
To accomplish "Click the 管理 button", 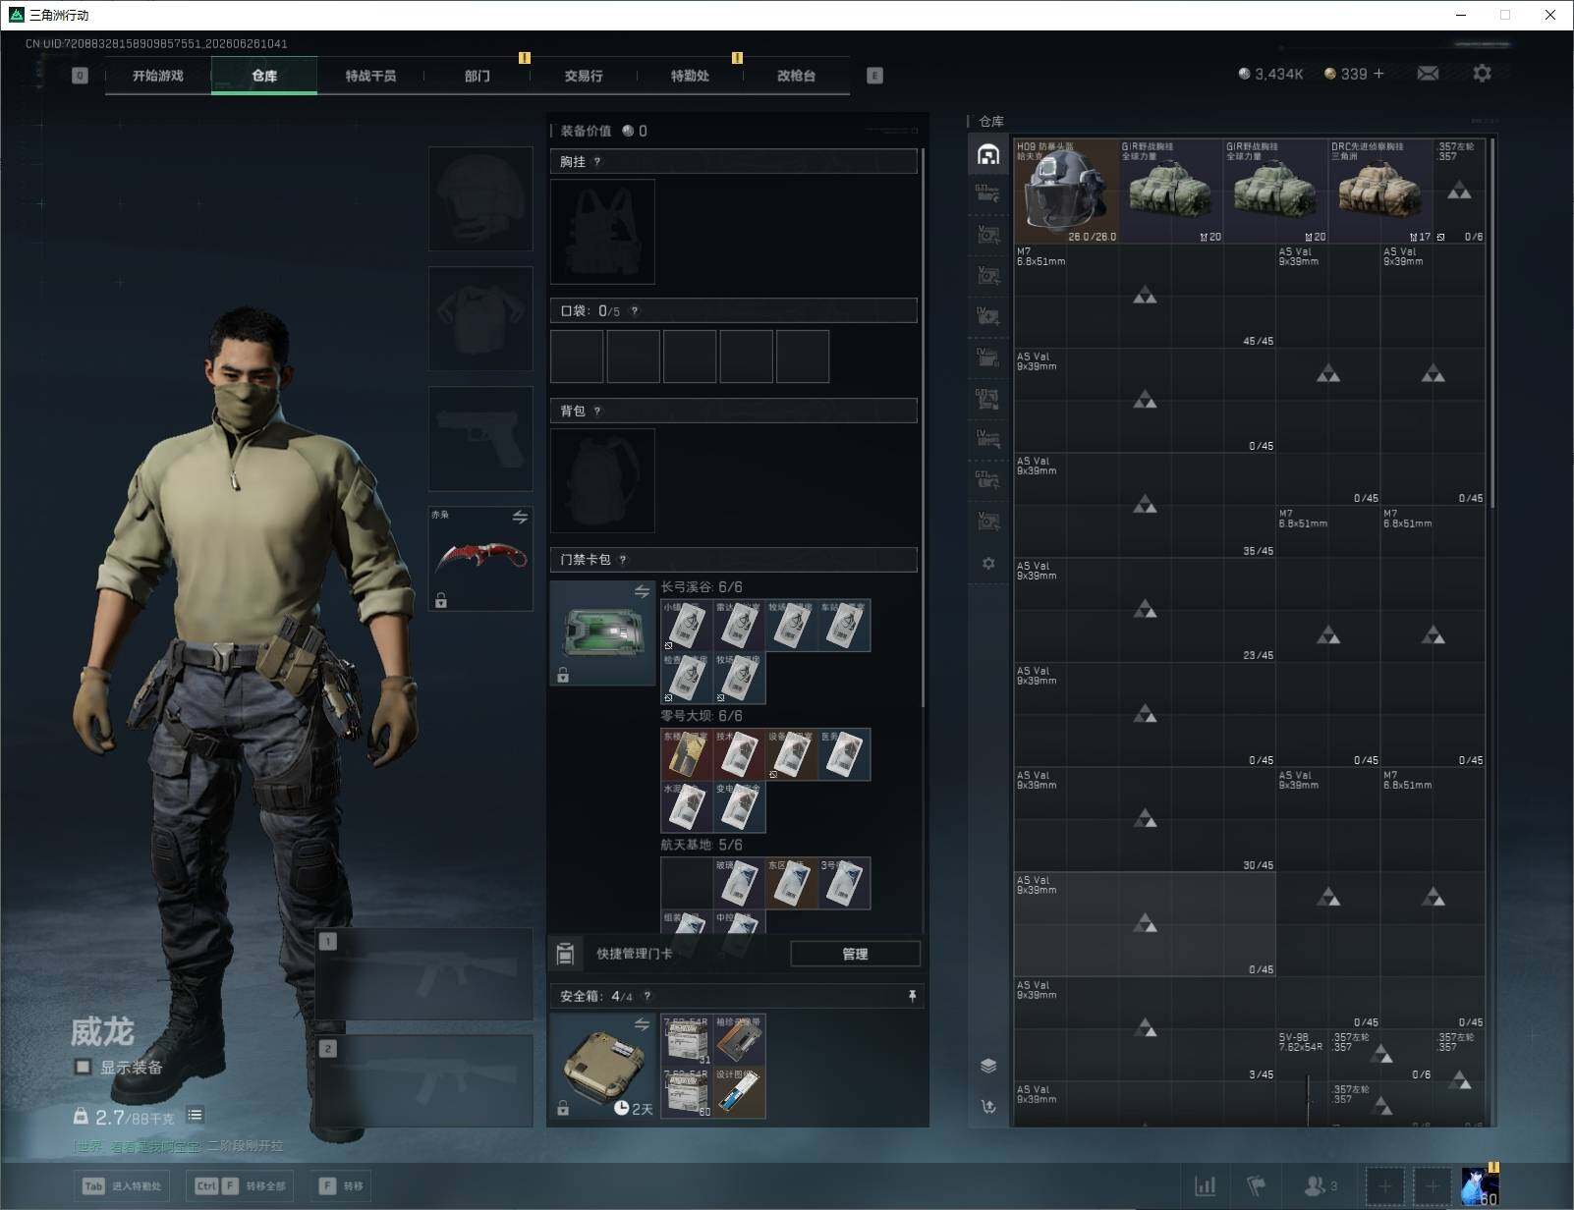I will [x=855, y=954].
